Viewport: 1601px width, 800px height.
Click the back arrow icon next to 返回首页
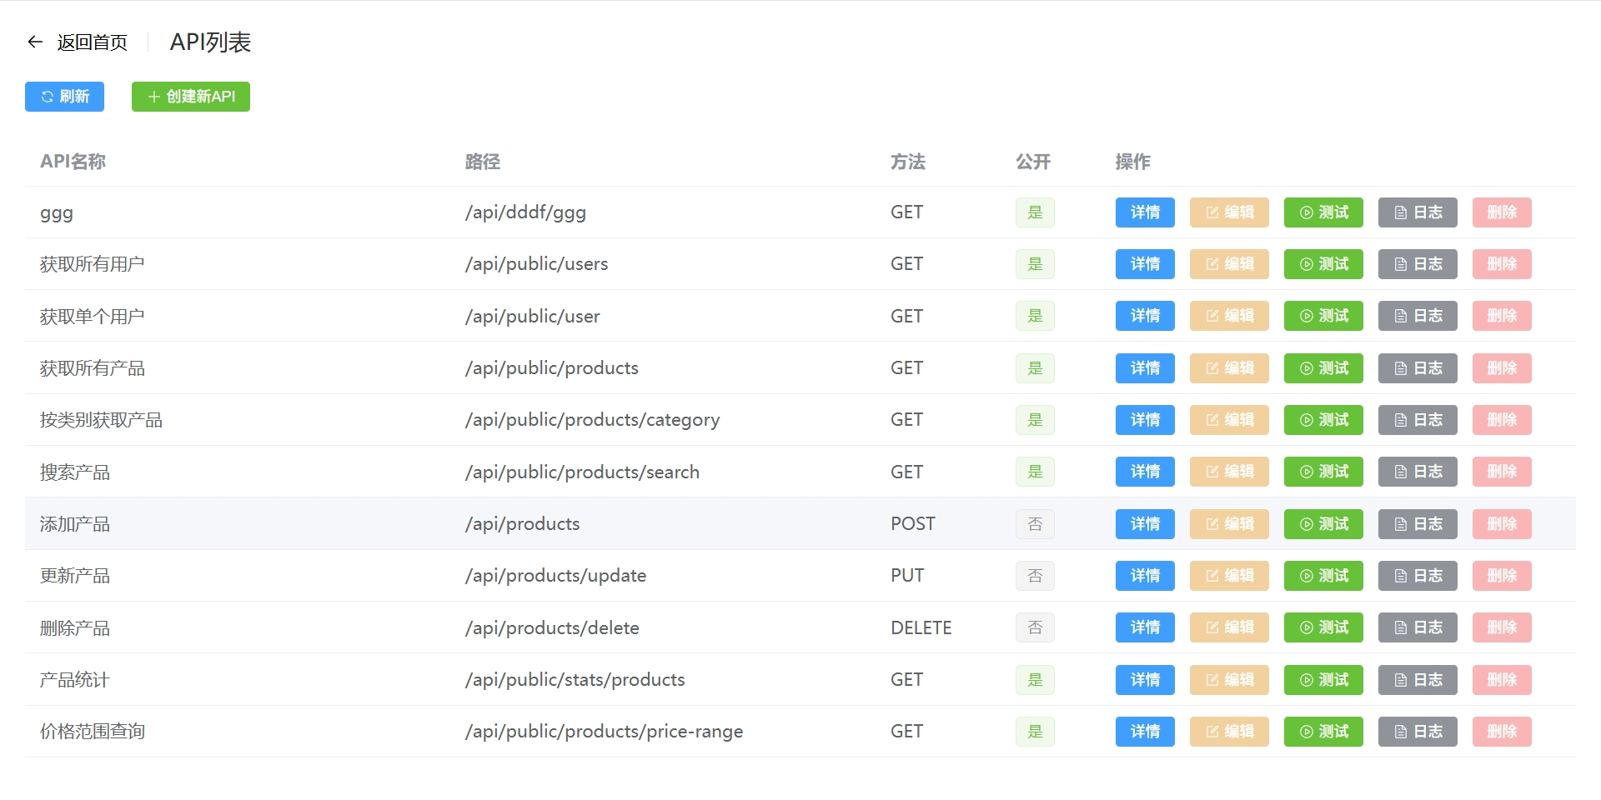35,42
